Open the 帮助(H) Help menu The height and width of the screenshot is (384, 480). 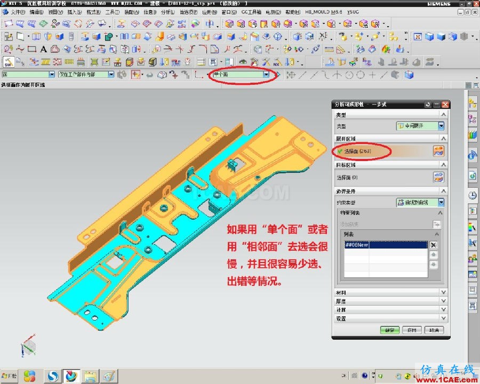pos(293,12)
